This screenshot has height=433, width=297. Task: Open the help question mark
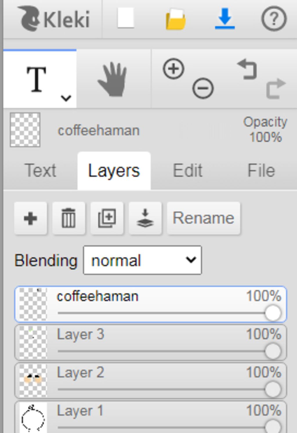274,19
